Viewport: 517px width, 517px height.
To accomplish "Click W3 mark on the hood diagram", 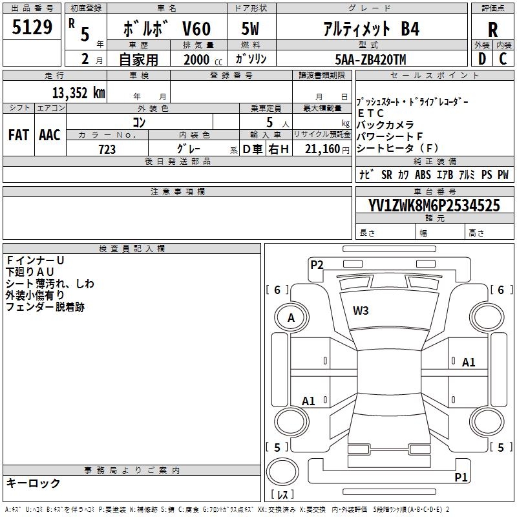I will coord(361,311).
